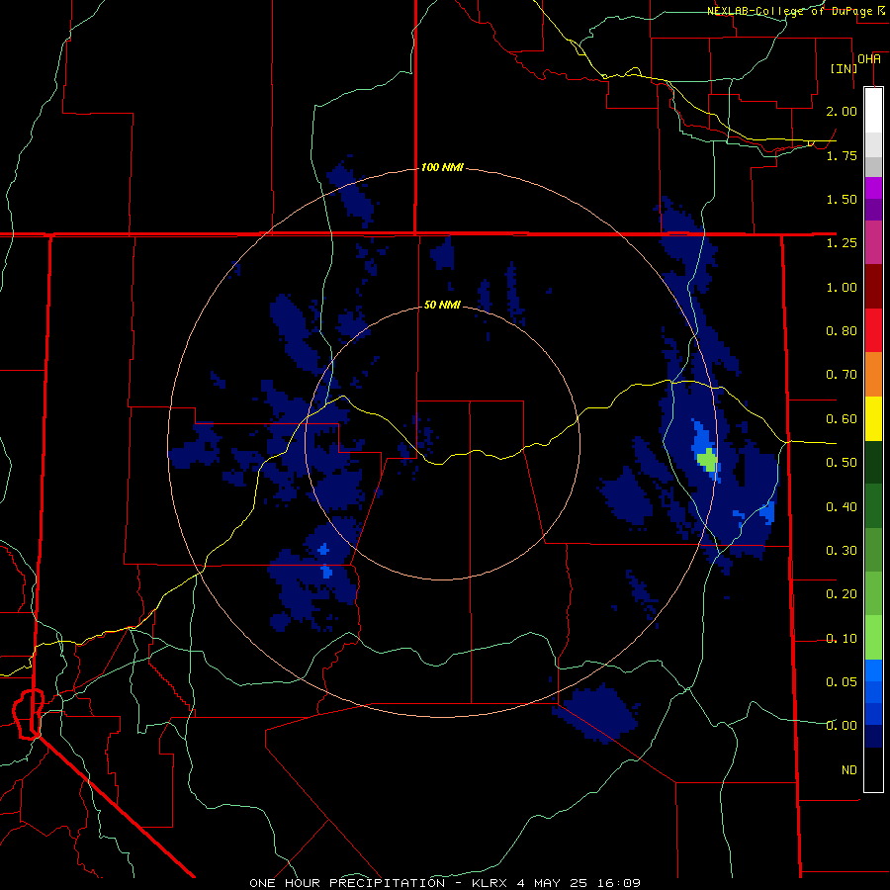Click the "50 NMI" range ring label
The height and width of the screenshot is (890, 890).
pyautogui.click(x=442, y=305)
